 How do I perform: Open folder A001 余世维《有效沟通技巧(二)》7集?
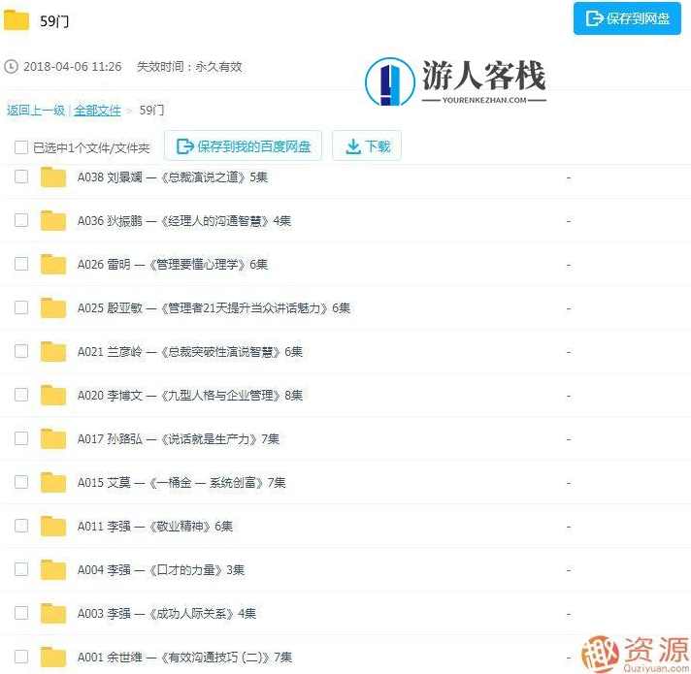click(184, 658)
